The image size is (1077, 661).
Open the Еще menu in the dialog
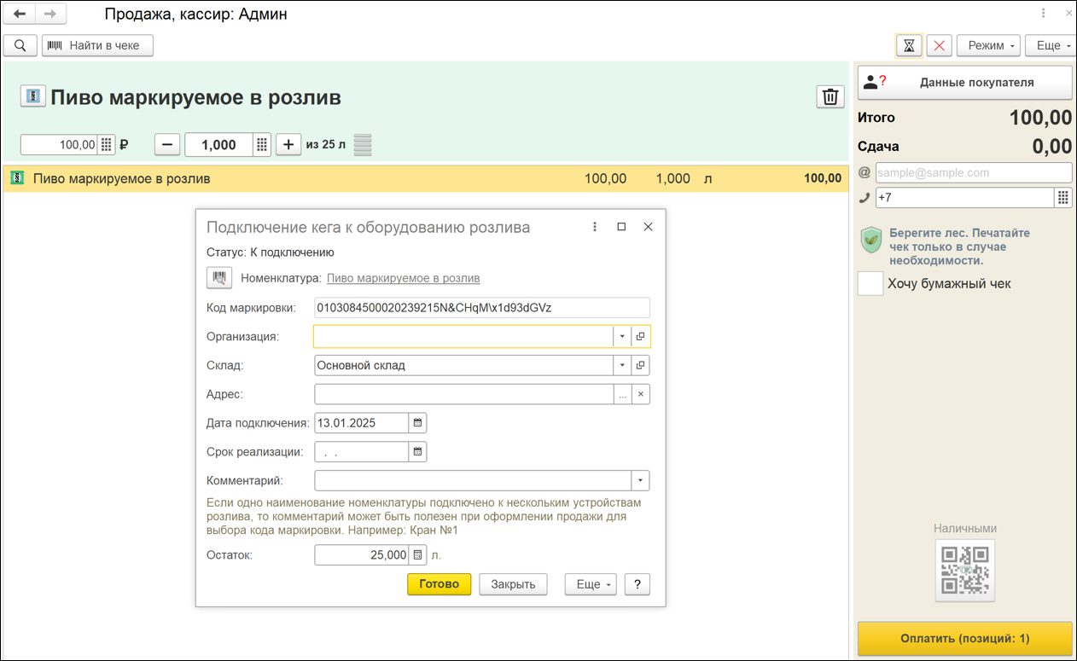point(591,584)
